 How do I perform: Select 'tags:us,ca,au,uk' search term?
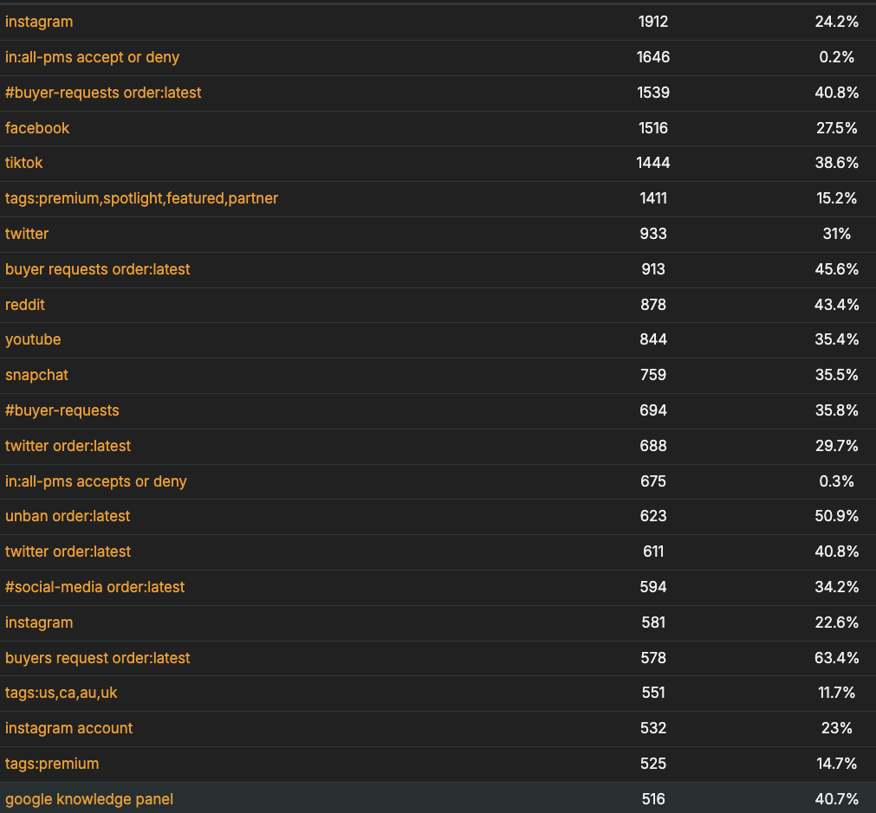(61, 693)
